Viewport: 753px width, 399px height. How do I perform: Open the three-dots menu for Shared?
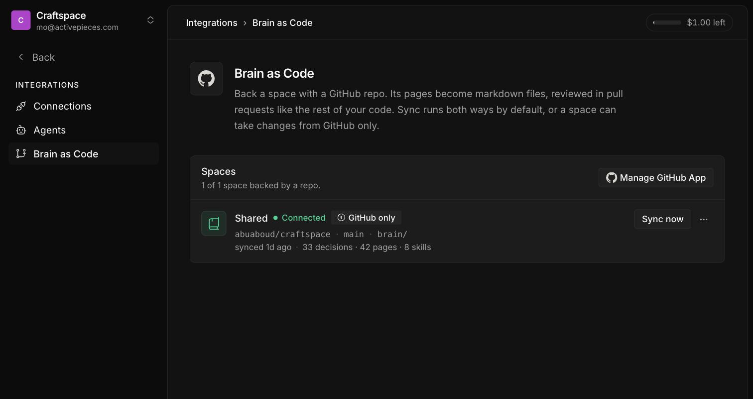point(704,219)
